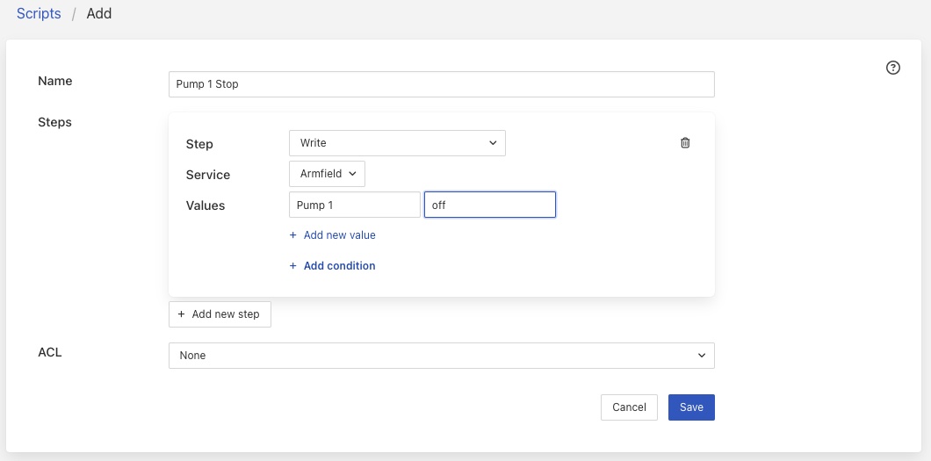Image resolution: width=931 pixels, height=461 pixels.
Task: Click the Add new step button label
Action: pos(226,314)
